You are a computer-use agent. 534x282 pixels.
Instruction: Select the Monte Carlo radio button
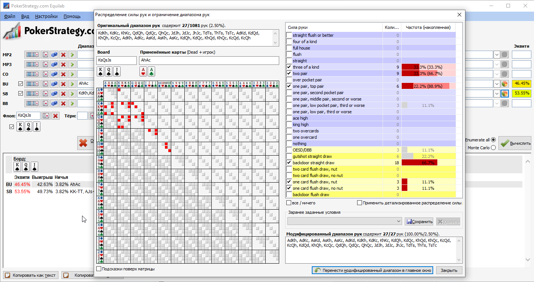[493, 148]
